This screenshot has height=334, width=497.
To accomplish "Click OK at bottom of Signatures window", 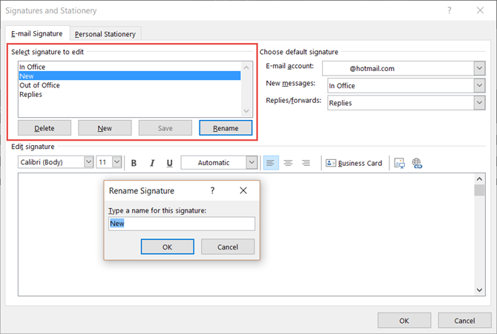I will tap(404, 321).
